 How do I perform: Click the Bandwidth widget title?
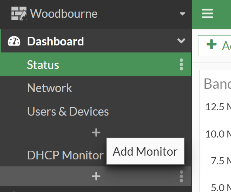(217, 84)
